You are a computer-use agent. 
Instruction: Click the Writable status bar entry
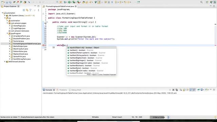[95, 117]
